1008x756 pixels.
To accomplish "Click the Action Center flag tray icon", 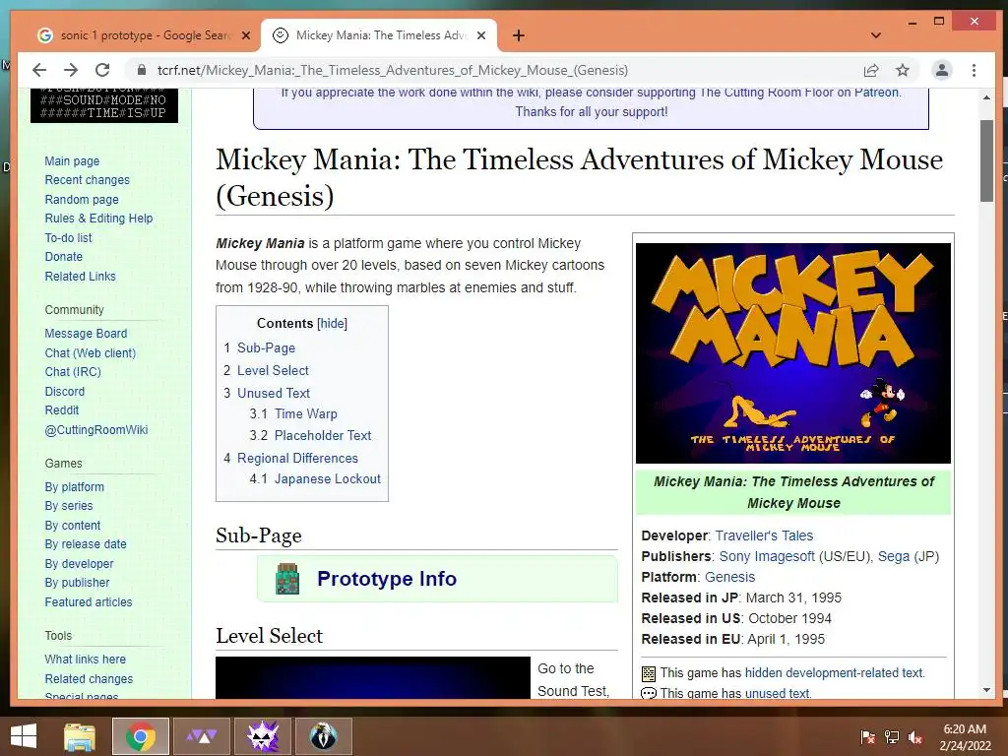I will pos(867,737).
